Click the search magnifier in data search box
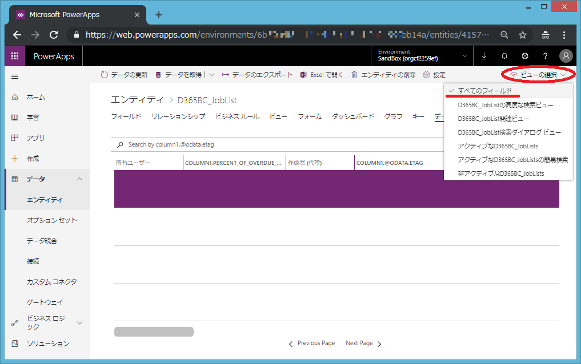 [120, 145]
